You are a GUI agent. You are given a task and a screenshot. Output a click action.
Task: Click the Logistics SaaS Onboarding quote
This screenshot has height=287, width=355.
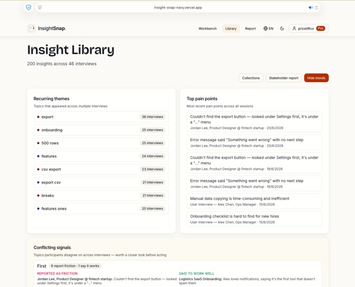tap(247, 281)
